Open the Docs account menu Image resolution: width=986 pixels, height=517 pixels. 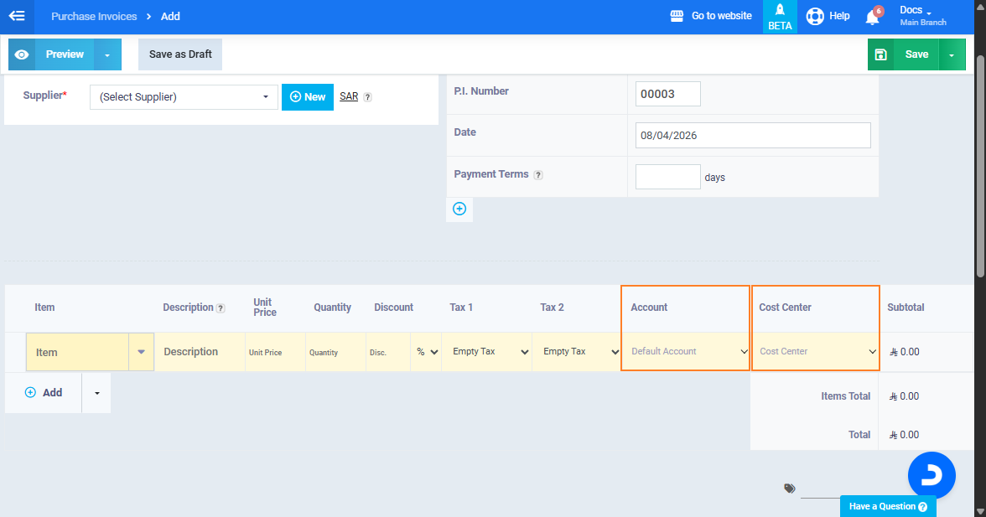(x=921, y=16)
